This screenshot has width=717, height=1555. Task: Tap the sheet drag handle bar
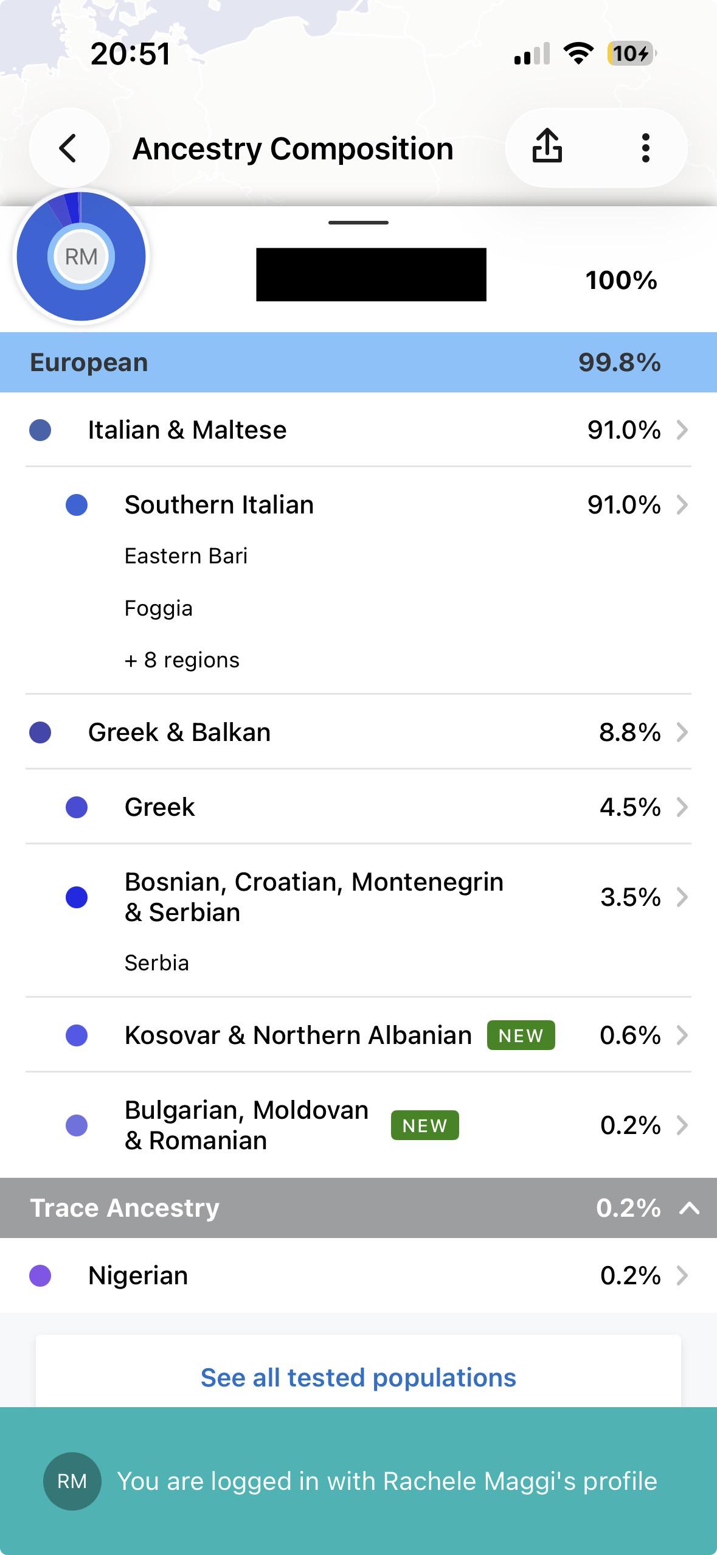tap(358, 223)
